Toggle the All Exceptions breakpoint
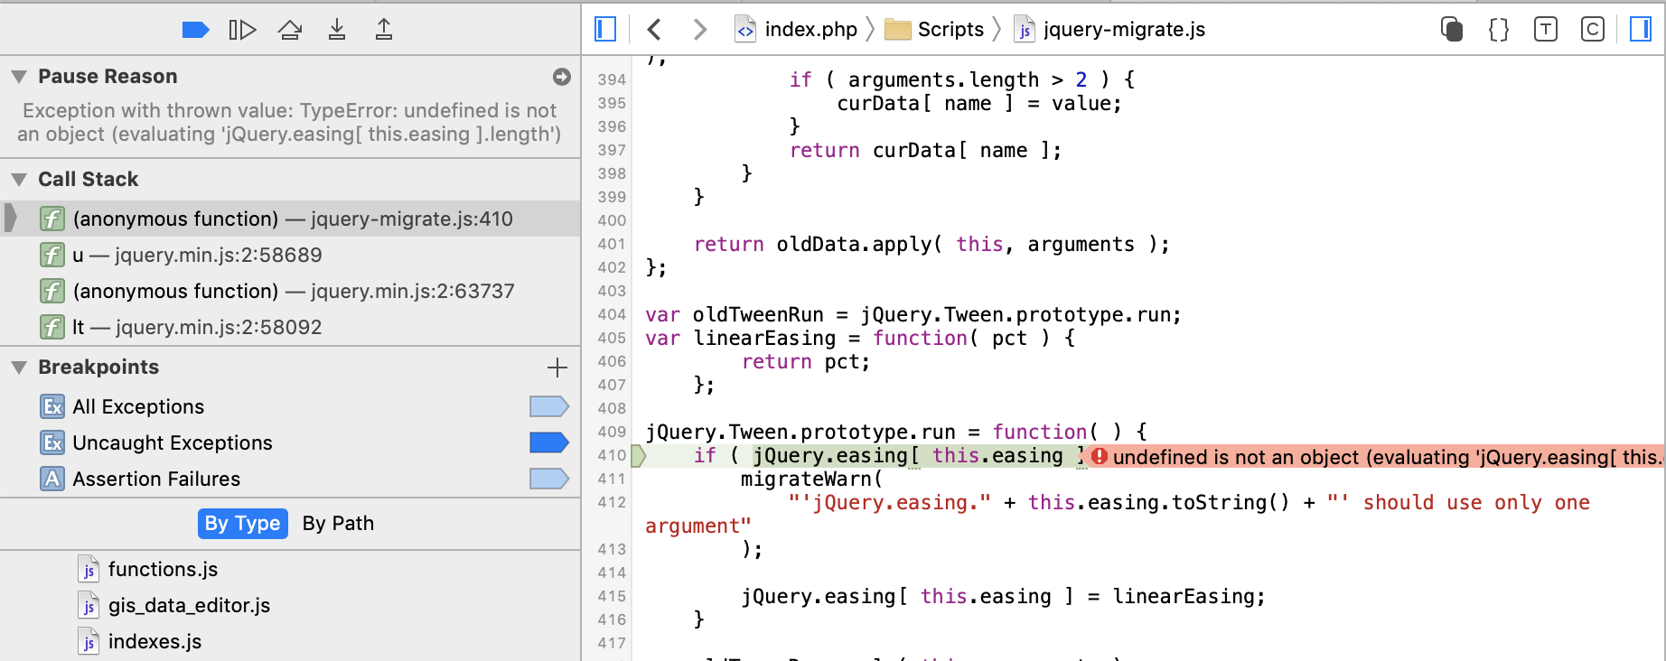This screenshot has height=661, width=1666. pos(549,406)
